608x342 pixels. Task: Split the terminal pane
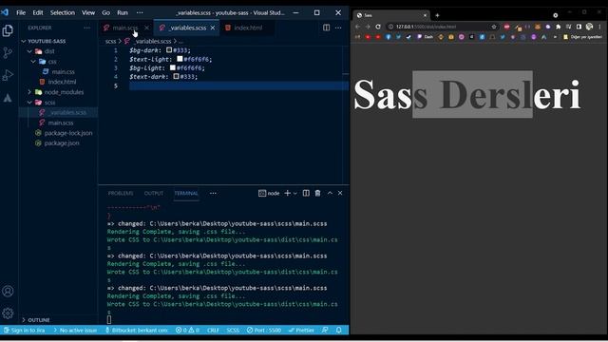click(x=306, y=193)
